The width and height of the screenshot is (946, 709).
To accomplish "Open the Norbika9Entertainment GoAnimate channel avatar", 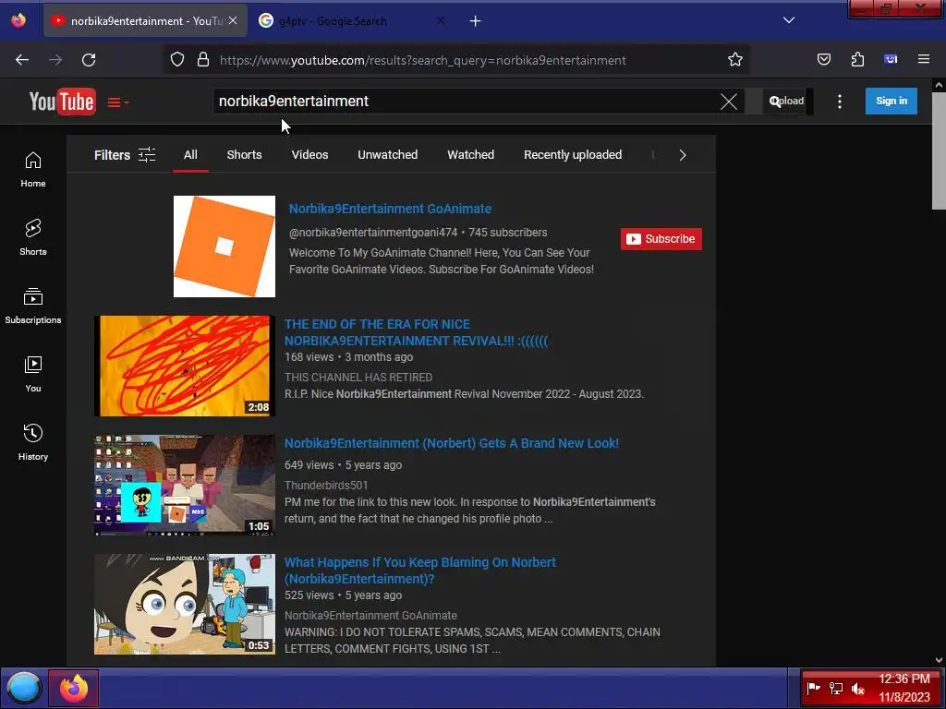I will 224,246.
